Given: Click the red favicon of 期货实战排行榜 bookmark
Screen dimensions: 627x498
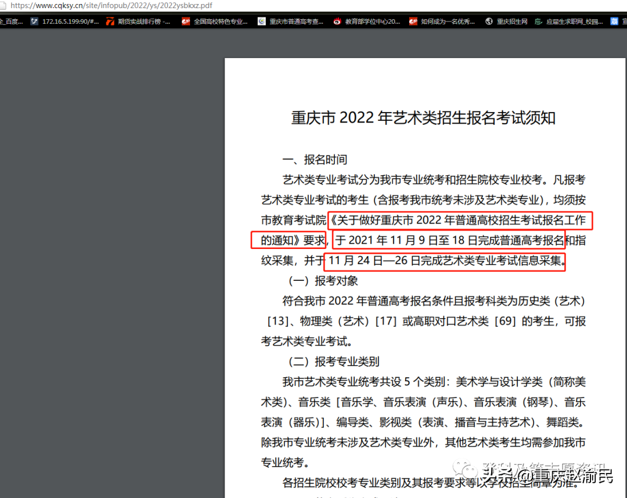Looking at the screenshot, I should [x=110, y=21].
